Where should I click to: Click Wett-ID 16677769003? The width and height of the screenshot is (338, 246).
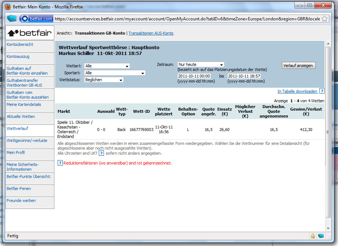141,130
